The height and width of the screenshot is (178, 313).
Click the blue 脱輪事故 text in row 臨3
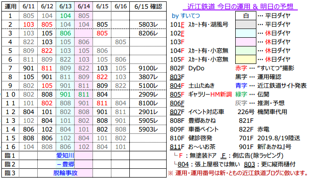coord(65,173)
